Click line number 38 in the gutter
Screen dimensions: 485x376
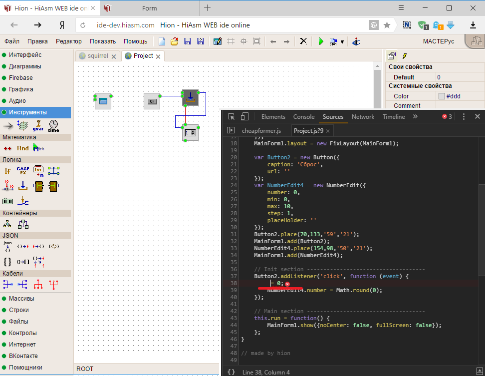234,283
